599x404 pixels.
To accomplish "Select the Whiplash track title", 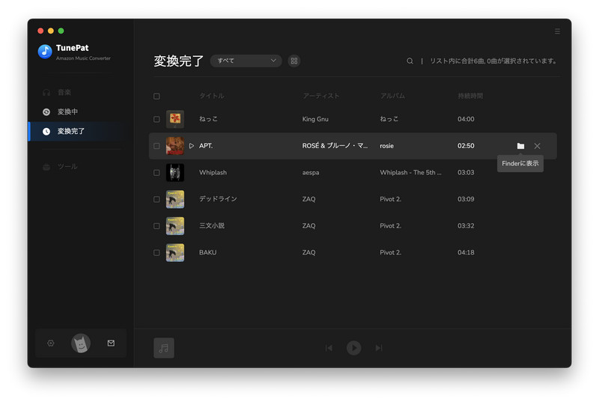I will (x=213, y=173).
